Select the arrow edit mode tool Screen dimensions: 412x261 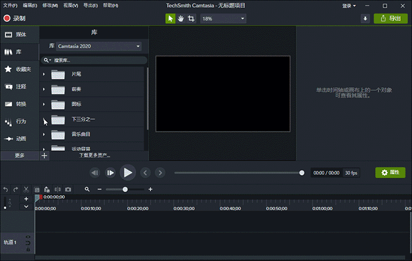170,19
